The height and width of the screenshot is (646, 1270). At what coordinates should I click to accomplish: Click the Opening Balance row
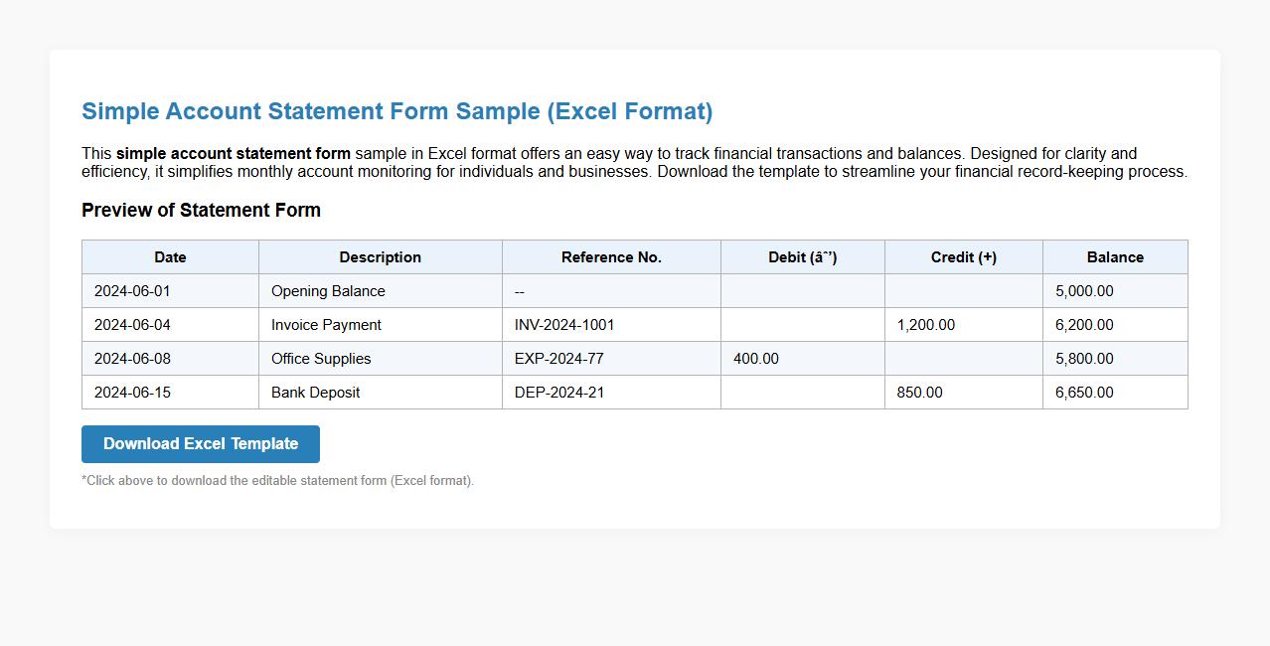tap(328, 290)
